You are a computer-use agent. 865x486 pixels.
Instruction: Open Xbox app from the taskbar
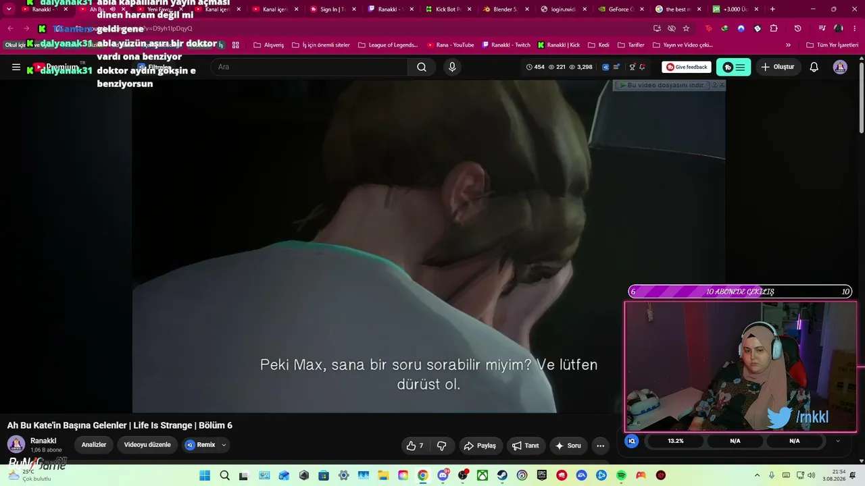coord(483,475)
